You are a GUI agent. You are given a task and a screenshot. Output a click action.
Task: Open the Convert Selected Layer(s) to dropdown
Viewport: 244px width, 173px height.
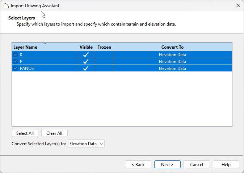86,144
